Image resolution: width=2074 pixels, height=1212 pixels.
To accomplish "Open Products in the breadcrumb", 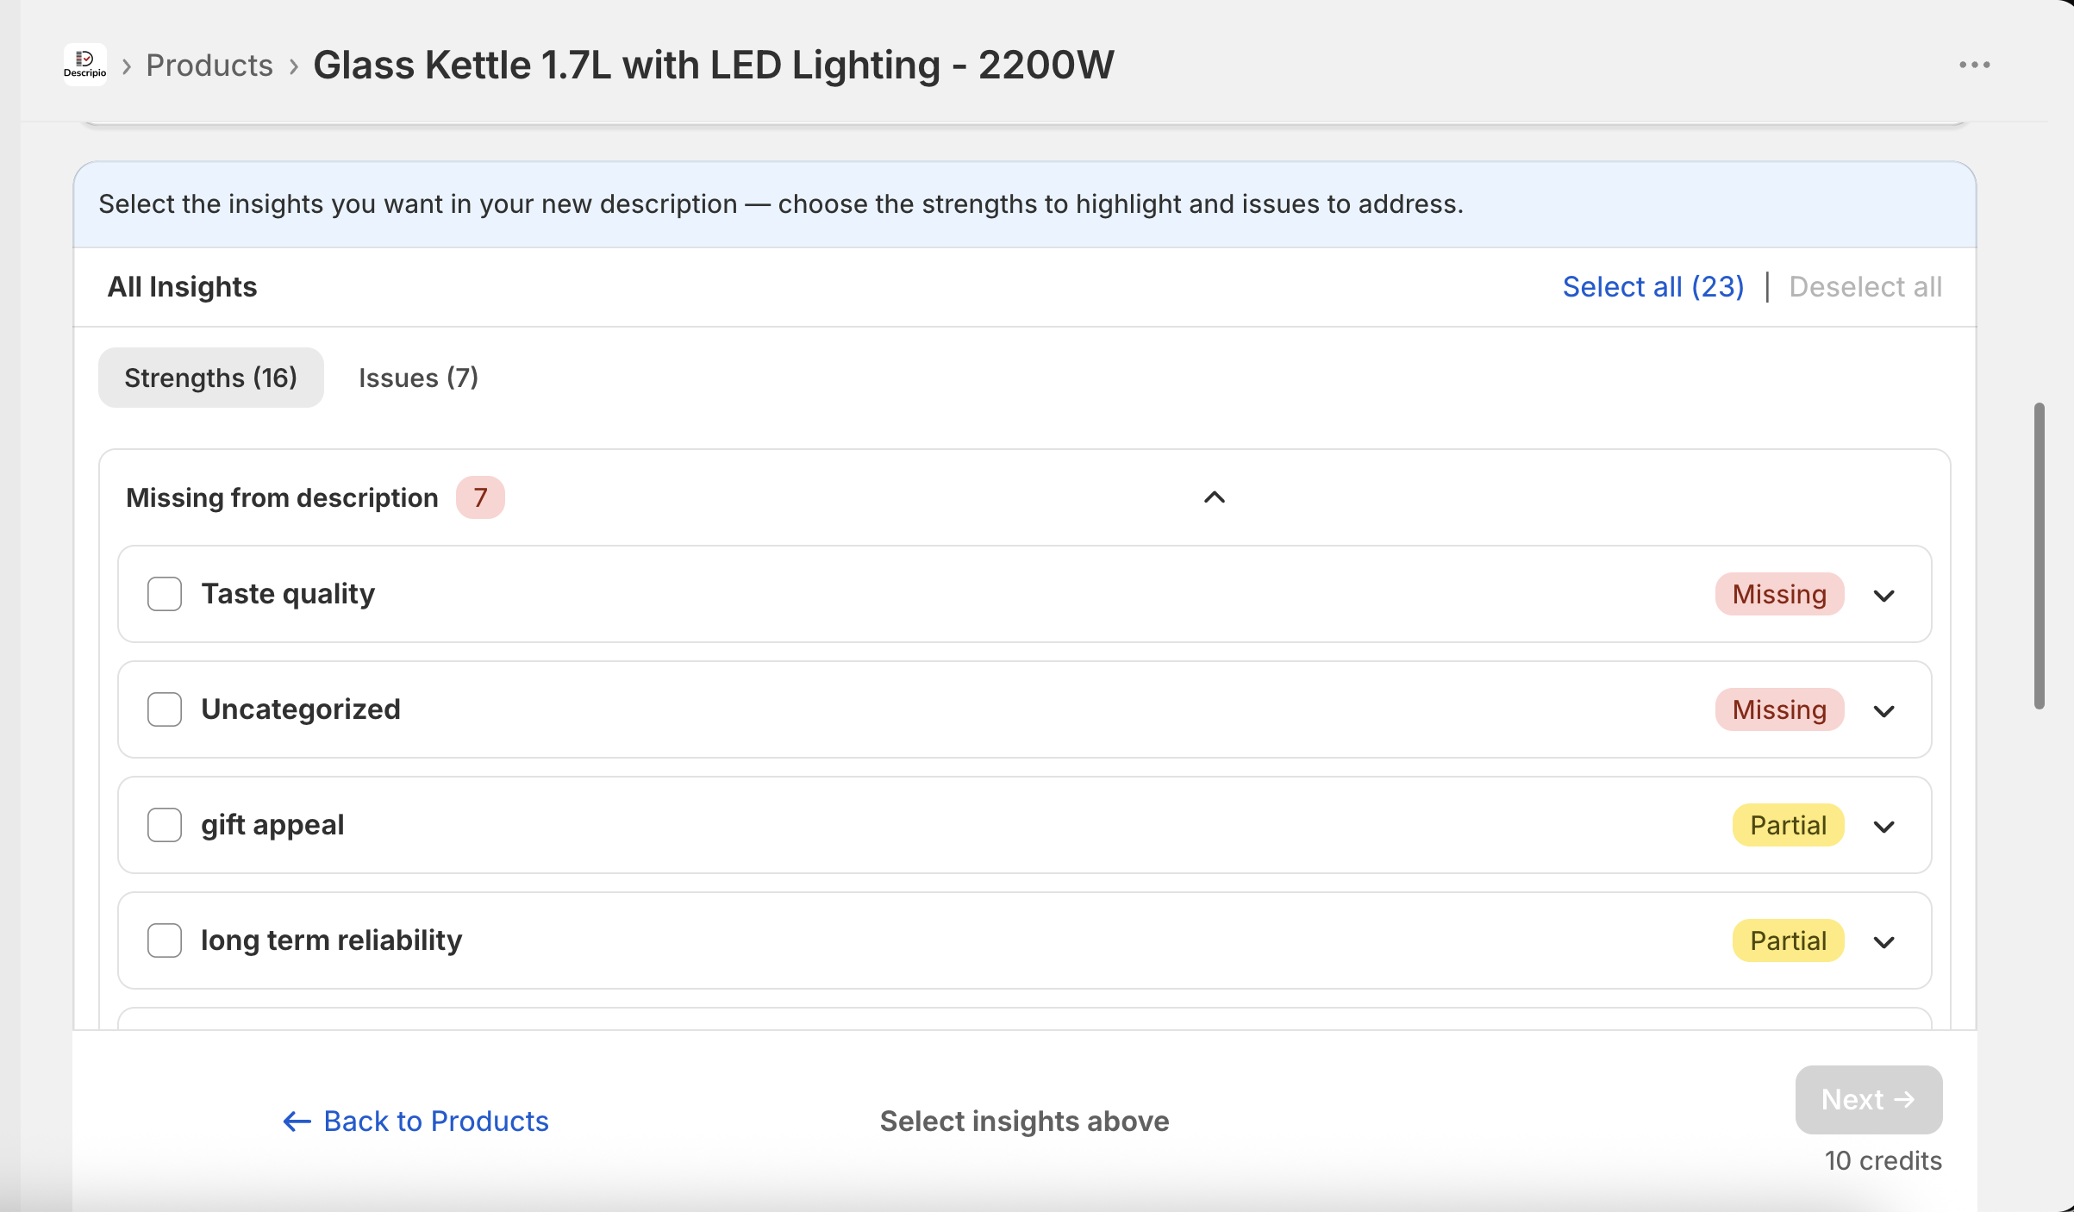I will 209,65.
